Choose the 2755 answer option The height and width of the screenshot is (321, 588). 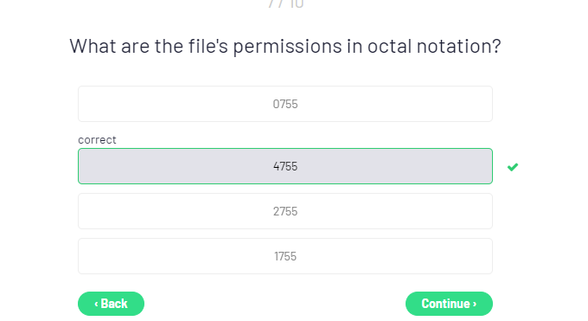285,211
